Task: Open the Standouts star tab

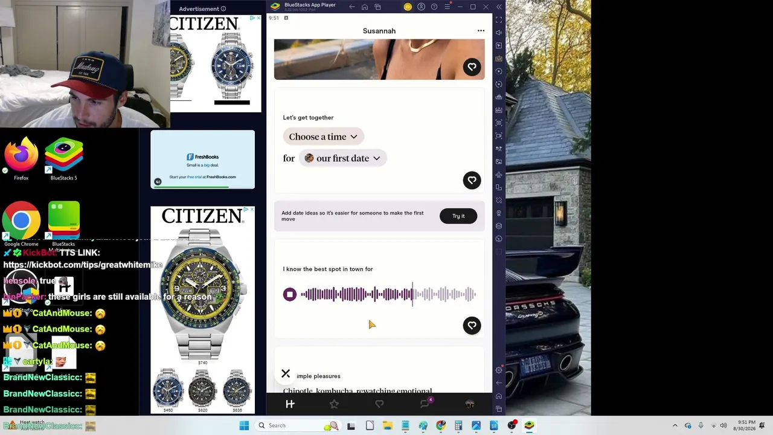Action: pyautogui.click(x=334, y=404)
